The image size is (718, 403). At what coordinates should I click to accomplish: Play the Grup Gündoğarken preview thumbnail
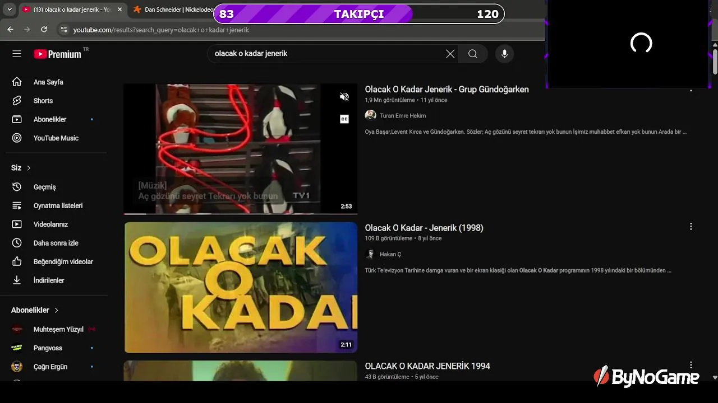point(240,149)
